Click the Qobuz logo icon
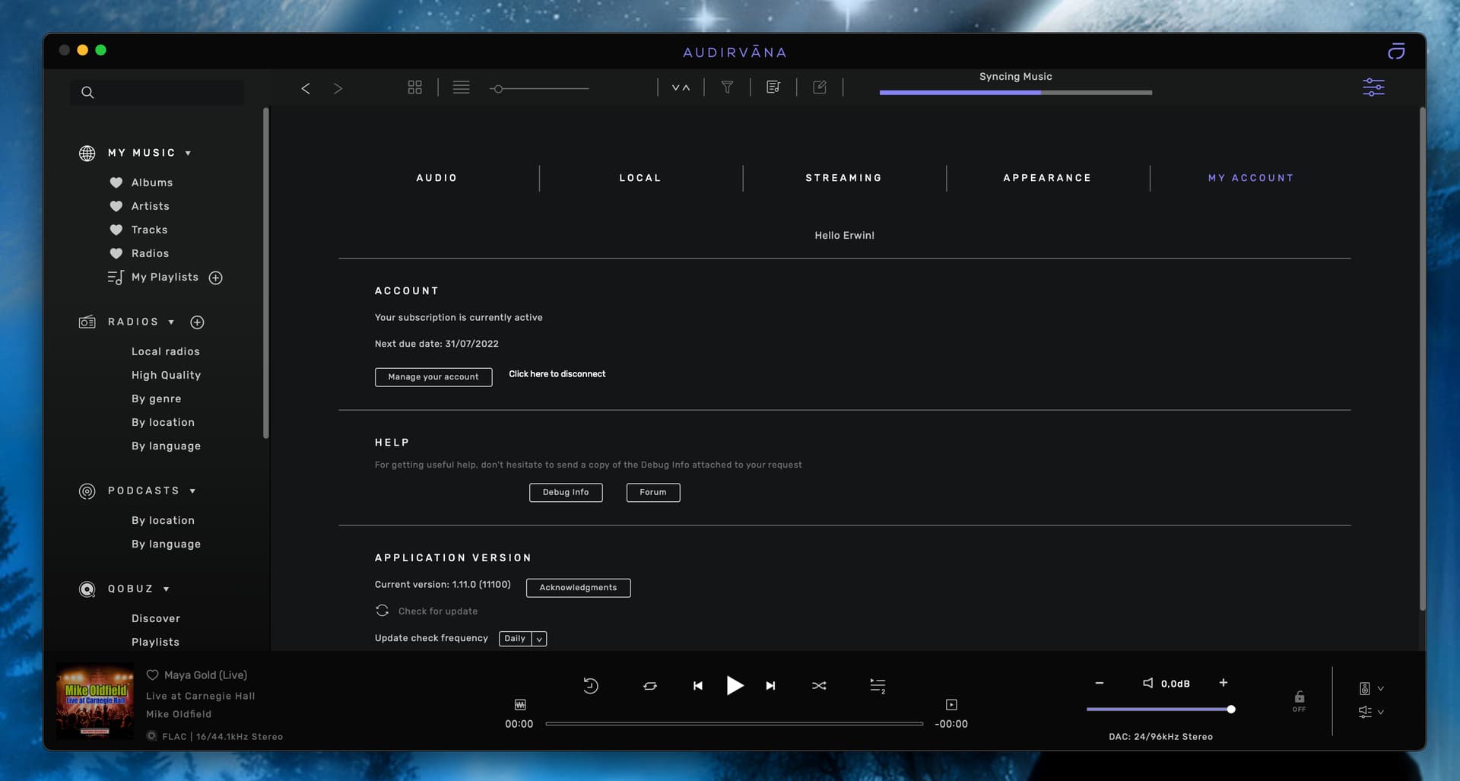 click(87, 589)
